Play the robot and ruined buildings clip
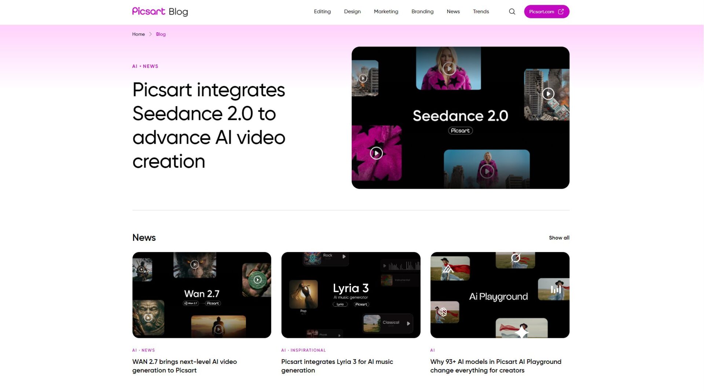Screen dimensions: 704x391 [x=548, y=94]
